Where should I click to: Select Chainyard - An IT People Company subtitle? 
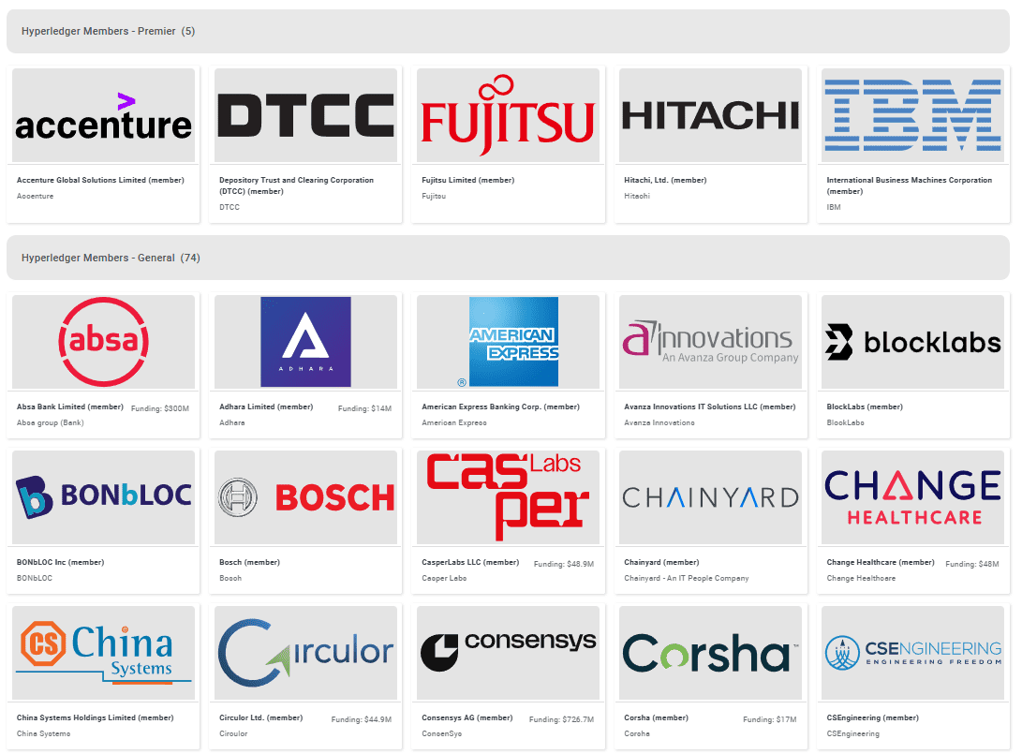tap(687, 578)
